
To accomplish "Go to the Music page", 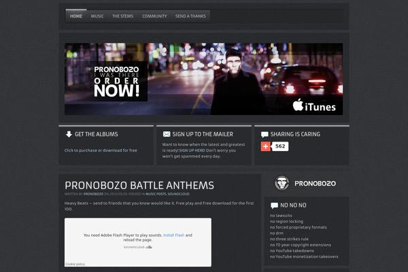I will click(97, 16).
